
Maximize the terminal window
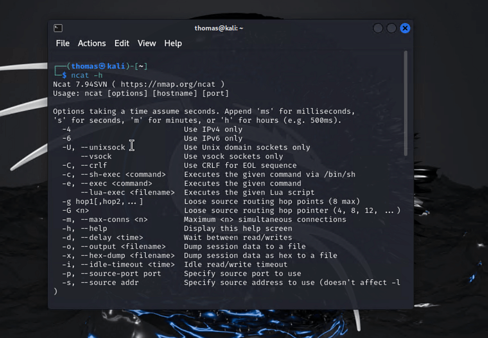coord(391,28)
